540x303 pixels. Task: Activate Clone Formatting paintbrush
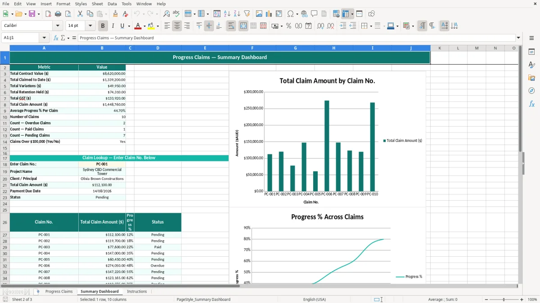[115, 14]
